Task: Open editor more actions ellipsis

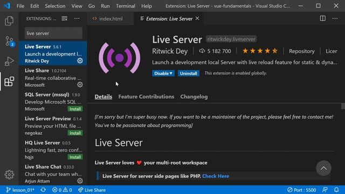Action: tap(335, 18)
